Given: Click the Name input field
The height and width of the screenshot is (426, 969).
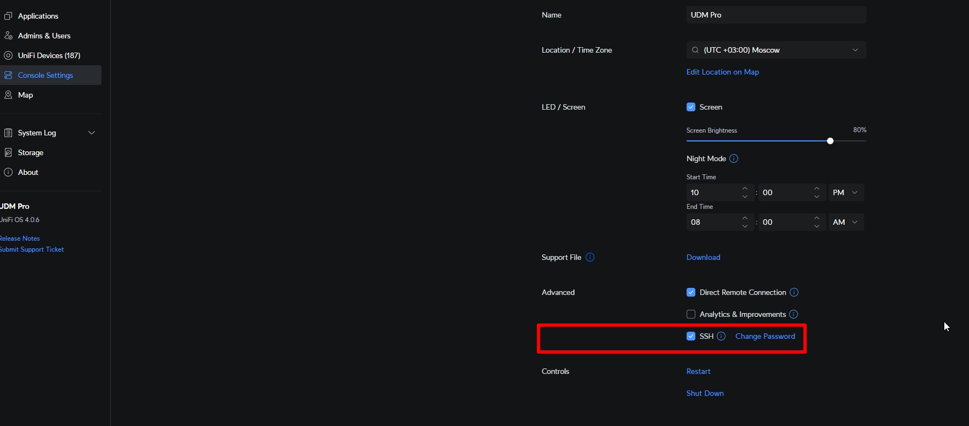Looking at the screenshot, I should tap(776, 15).
